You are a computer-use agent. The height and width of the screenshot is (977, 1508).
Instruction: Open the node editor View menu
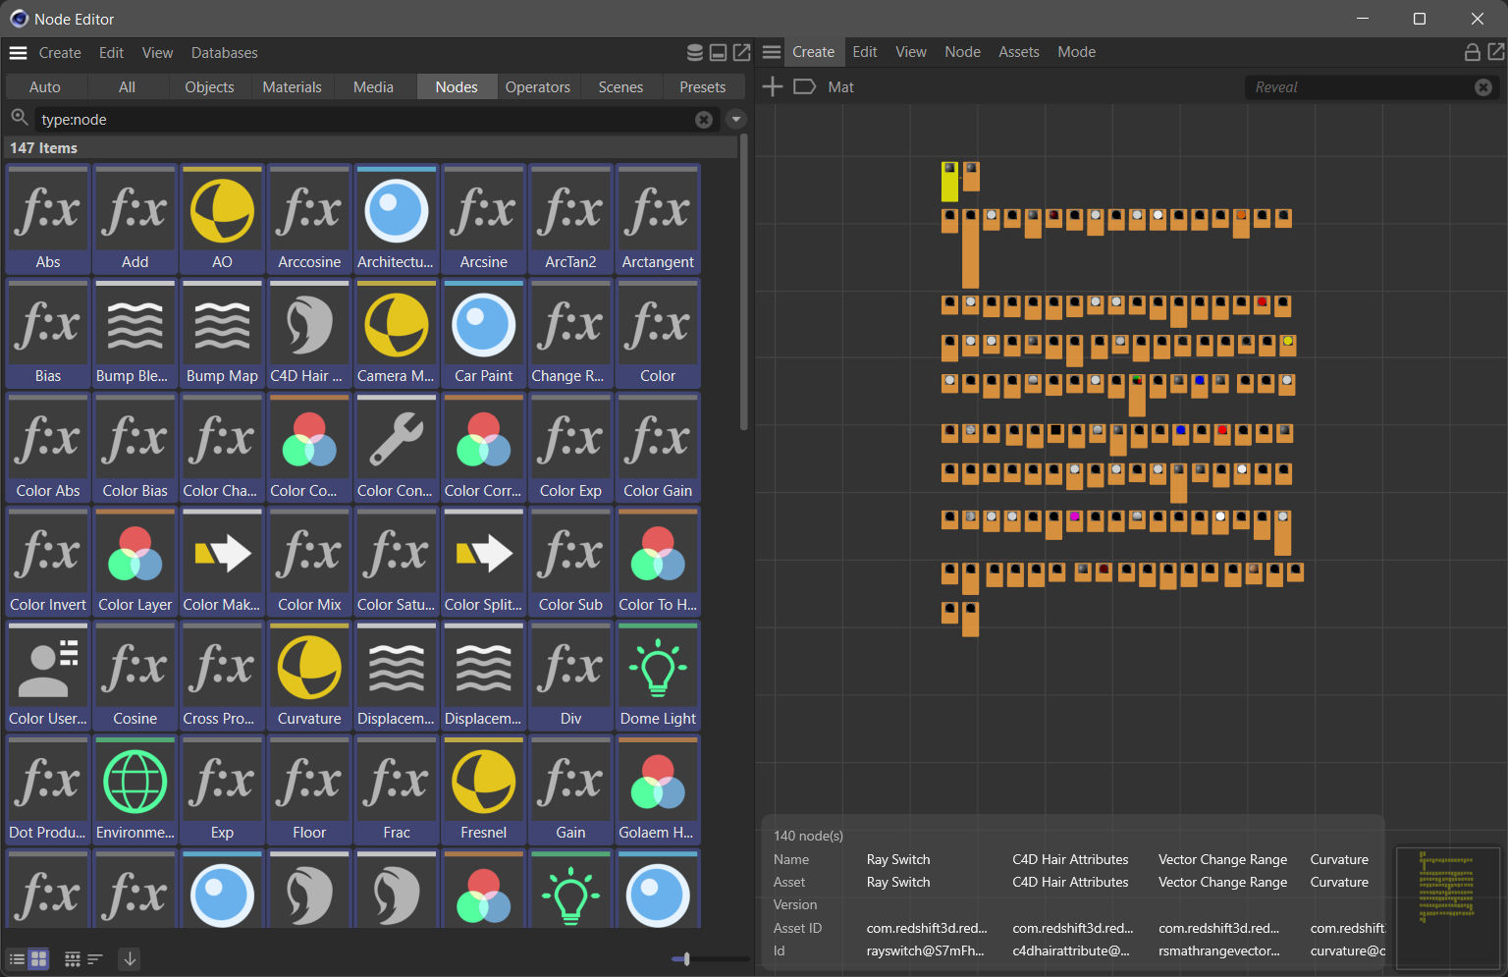click(x=911, y=52)
